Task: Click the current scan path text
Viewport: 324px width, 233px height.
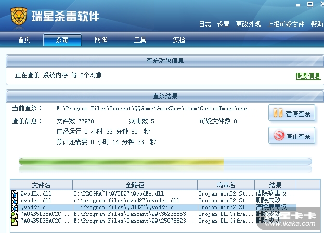Action: point(155,109)
